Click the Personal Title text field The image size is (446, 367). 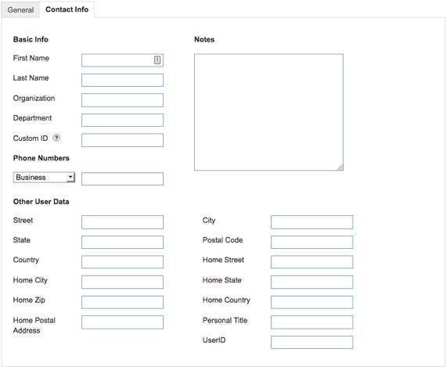(312, 322)
